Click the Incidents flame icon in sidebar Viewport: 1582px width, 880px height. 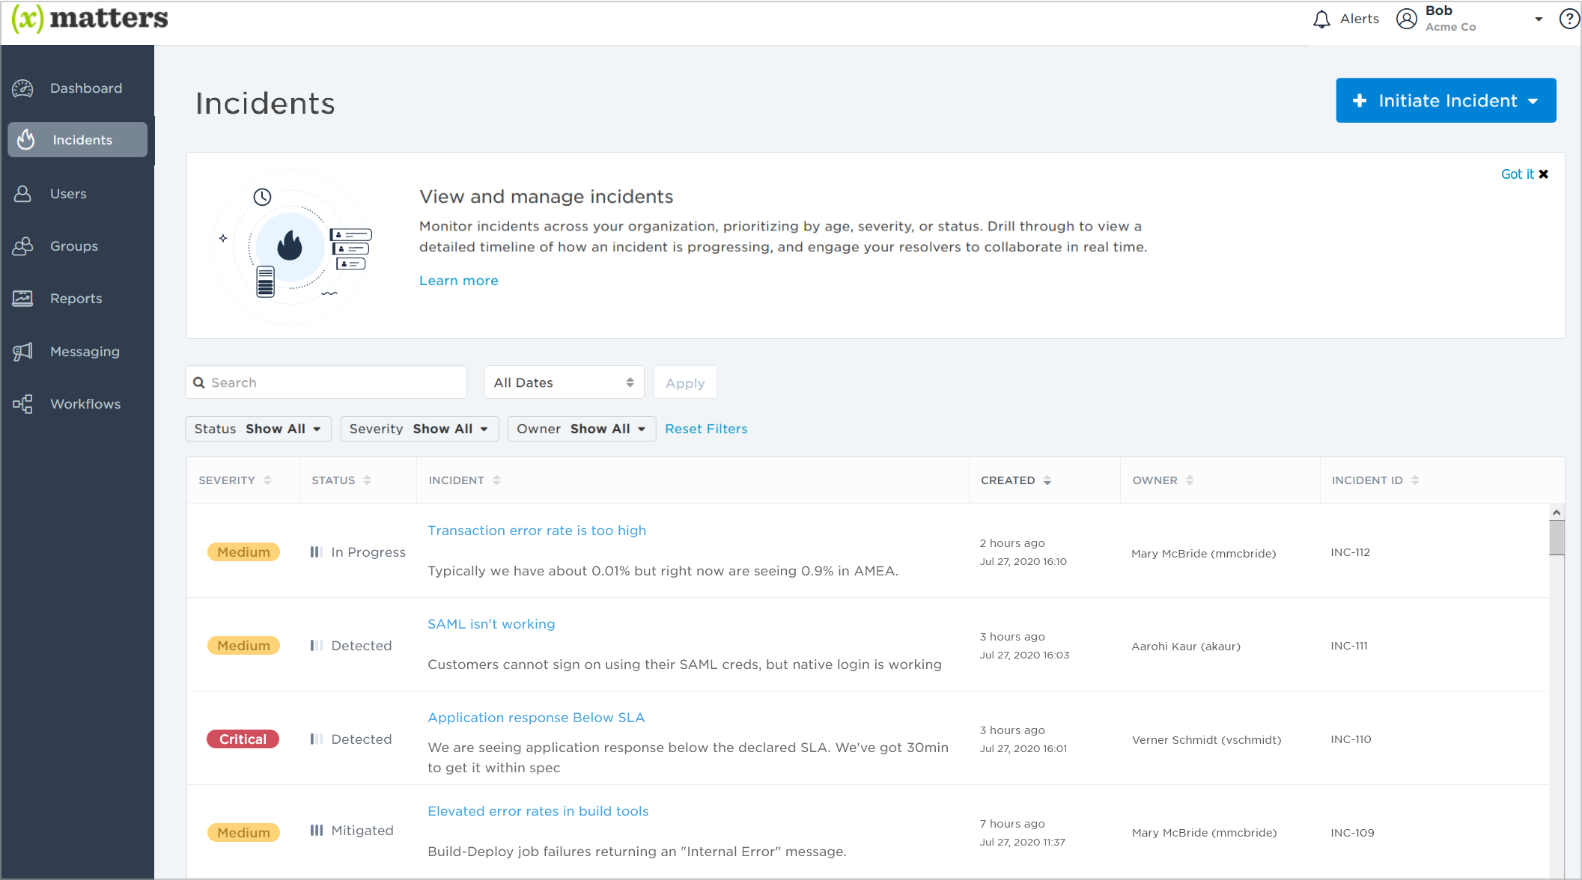[x=27, y=140]
